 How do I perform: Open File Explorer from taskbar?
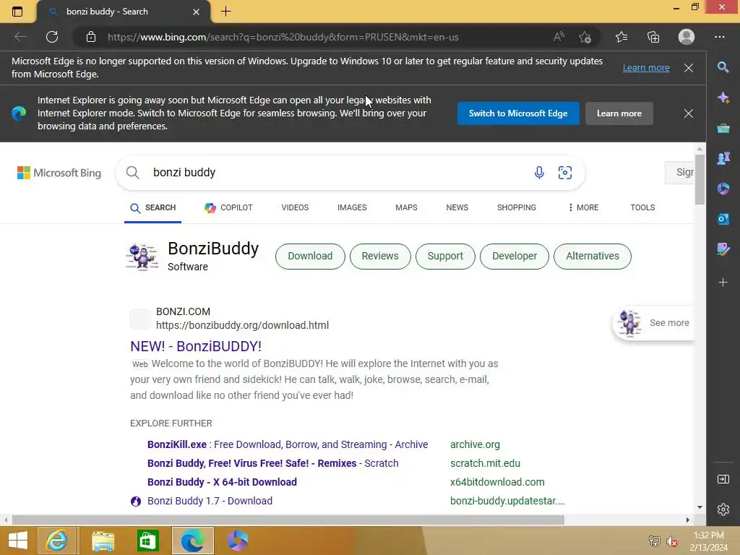[103, 541]
